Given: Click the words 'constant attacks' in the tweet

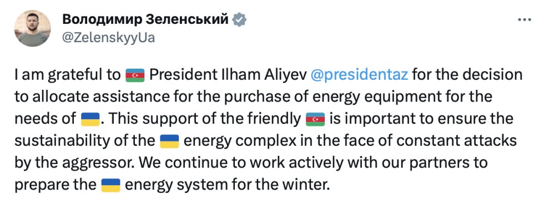Looking at the screenshot, I should pos(459,141).
